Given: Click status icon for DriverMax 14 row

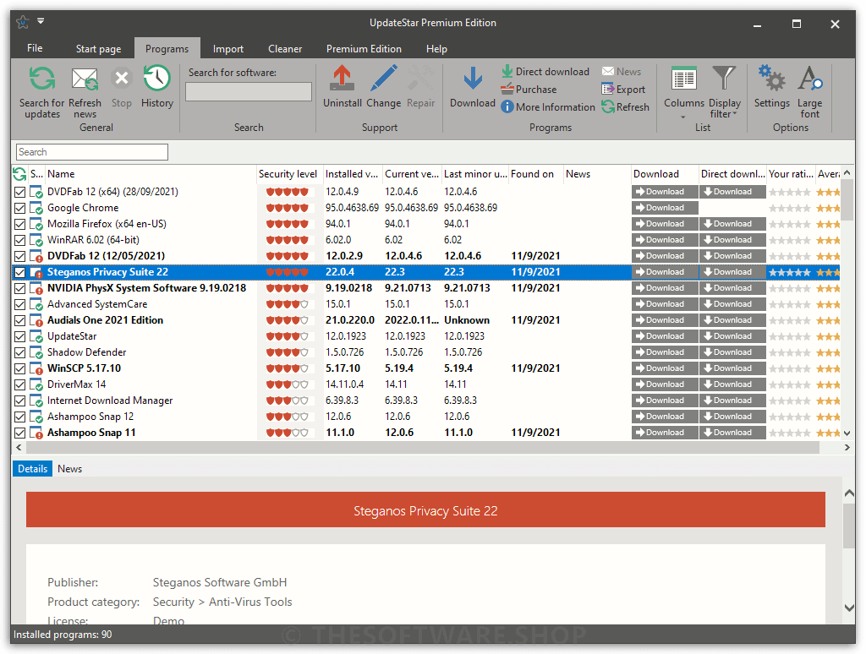Looking at the screenshot, I should [x=36, y=384].
